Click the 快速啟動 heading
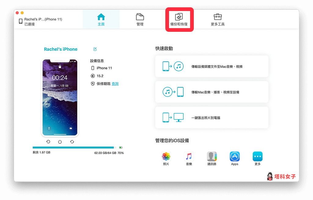Viewport: 313px width, 200px height. [164, 48]
